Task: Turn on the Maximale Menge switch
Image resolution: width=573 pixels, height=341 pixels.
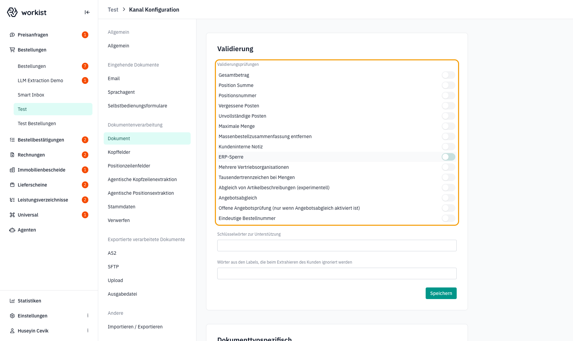Action: 449,126
